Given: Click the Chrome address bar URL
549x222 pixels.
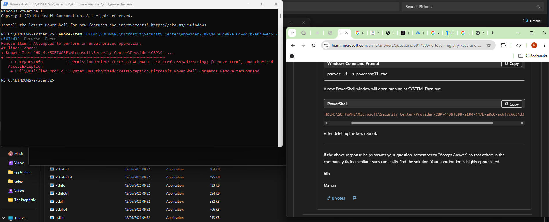Looking at the screenshot, I should coord(406,45).
